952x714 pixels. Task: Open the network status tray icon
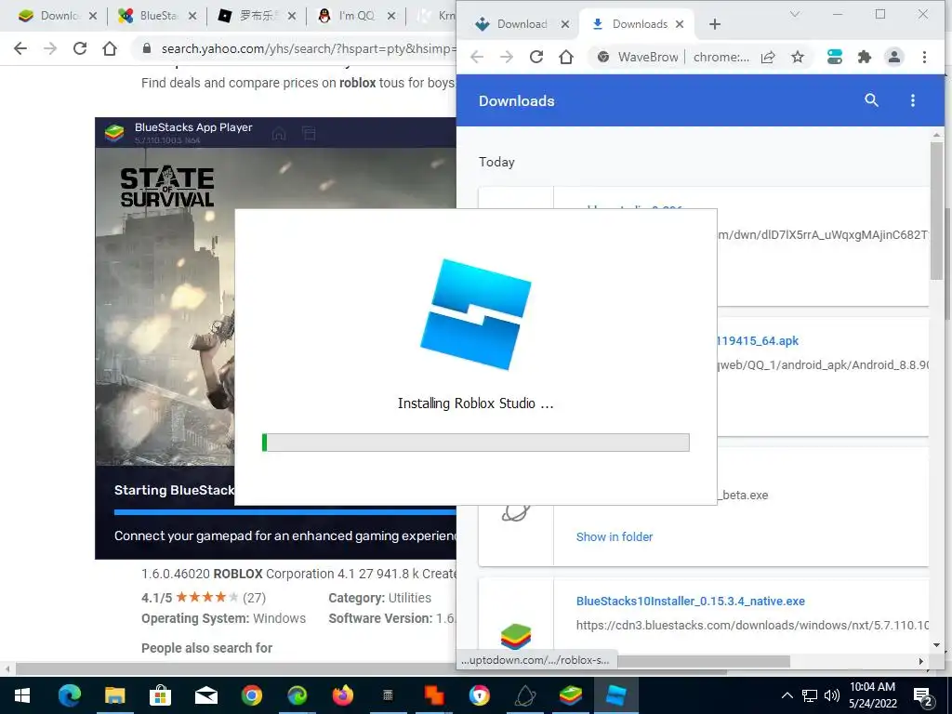point(810,695)
